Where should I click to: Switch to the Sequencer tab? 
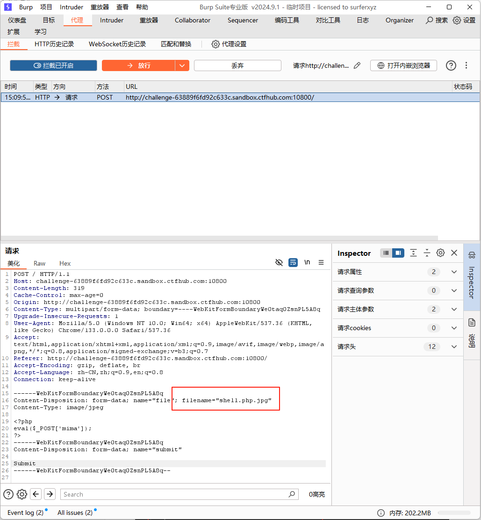[x=243, y=20]
